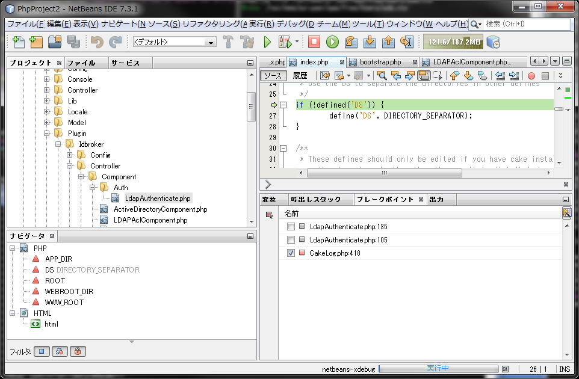Click the Step Out debug icon
This screenshot has height=379, width=579.
coord(388,42)
